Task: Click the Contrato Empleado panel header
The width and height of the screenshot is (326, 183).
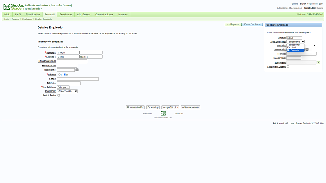Action: pyautogui.click(x=293, y=25)
